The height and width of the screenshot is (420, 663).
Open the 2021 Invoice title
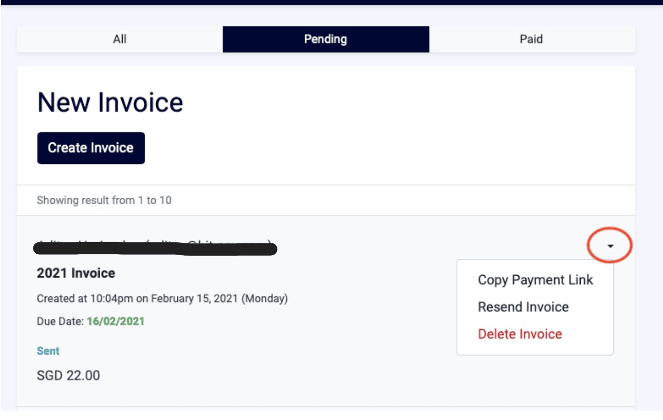[x=76, y=273]
